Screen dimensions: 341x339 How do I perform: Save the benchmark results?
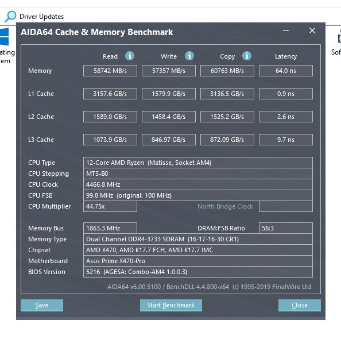click(42, 305)
